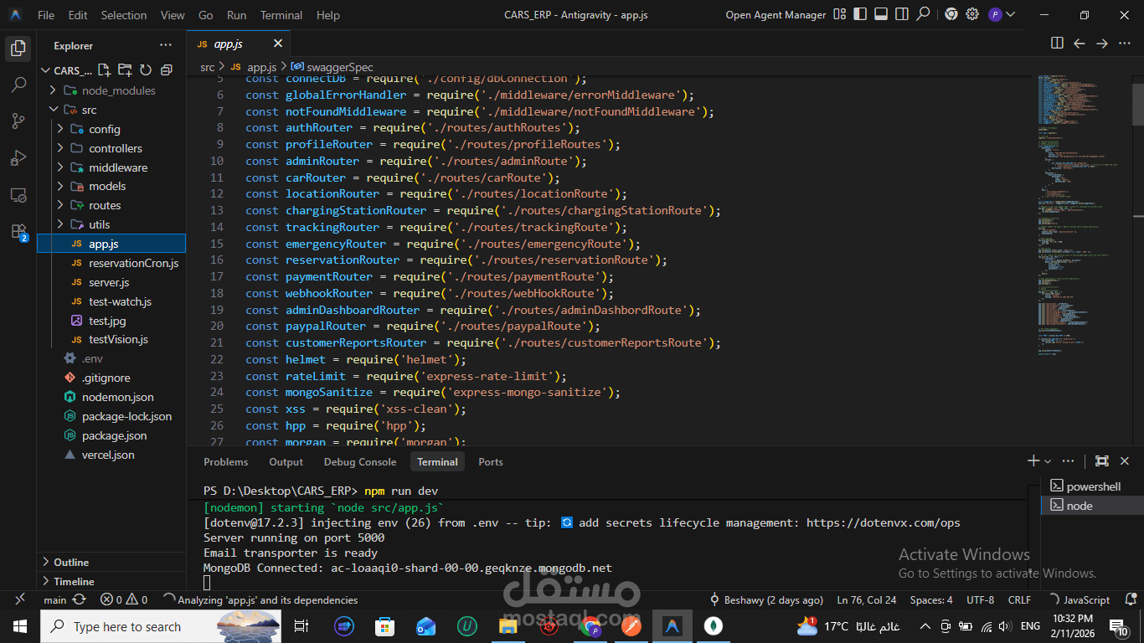Switch to the Ports panel tab
The width and height of the screenshot is (1144, 643).
[x=491, y=462]
